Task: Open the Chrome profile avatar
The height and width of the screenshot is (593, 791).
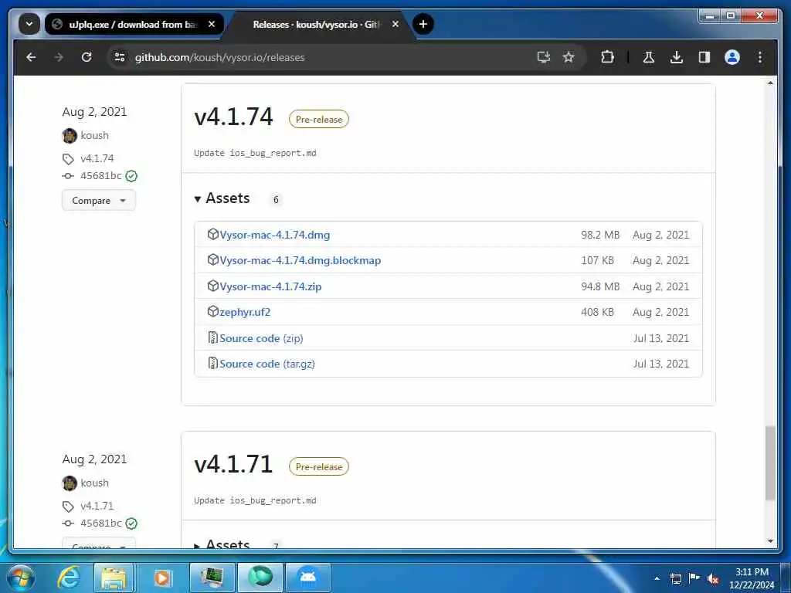Action: click(x=732, y=57)
